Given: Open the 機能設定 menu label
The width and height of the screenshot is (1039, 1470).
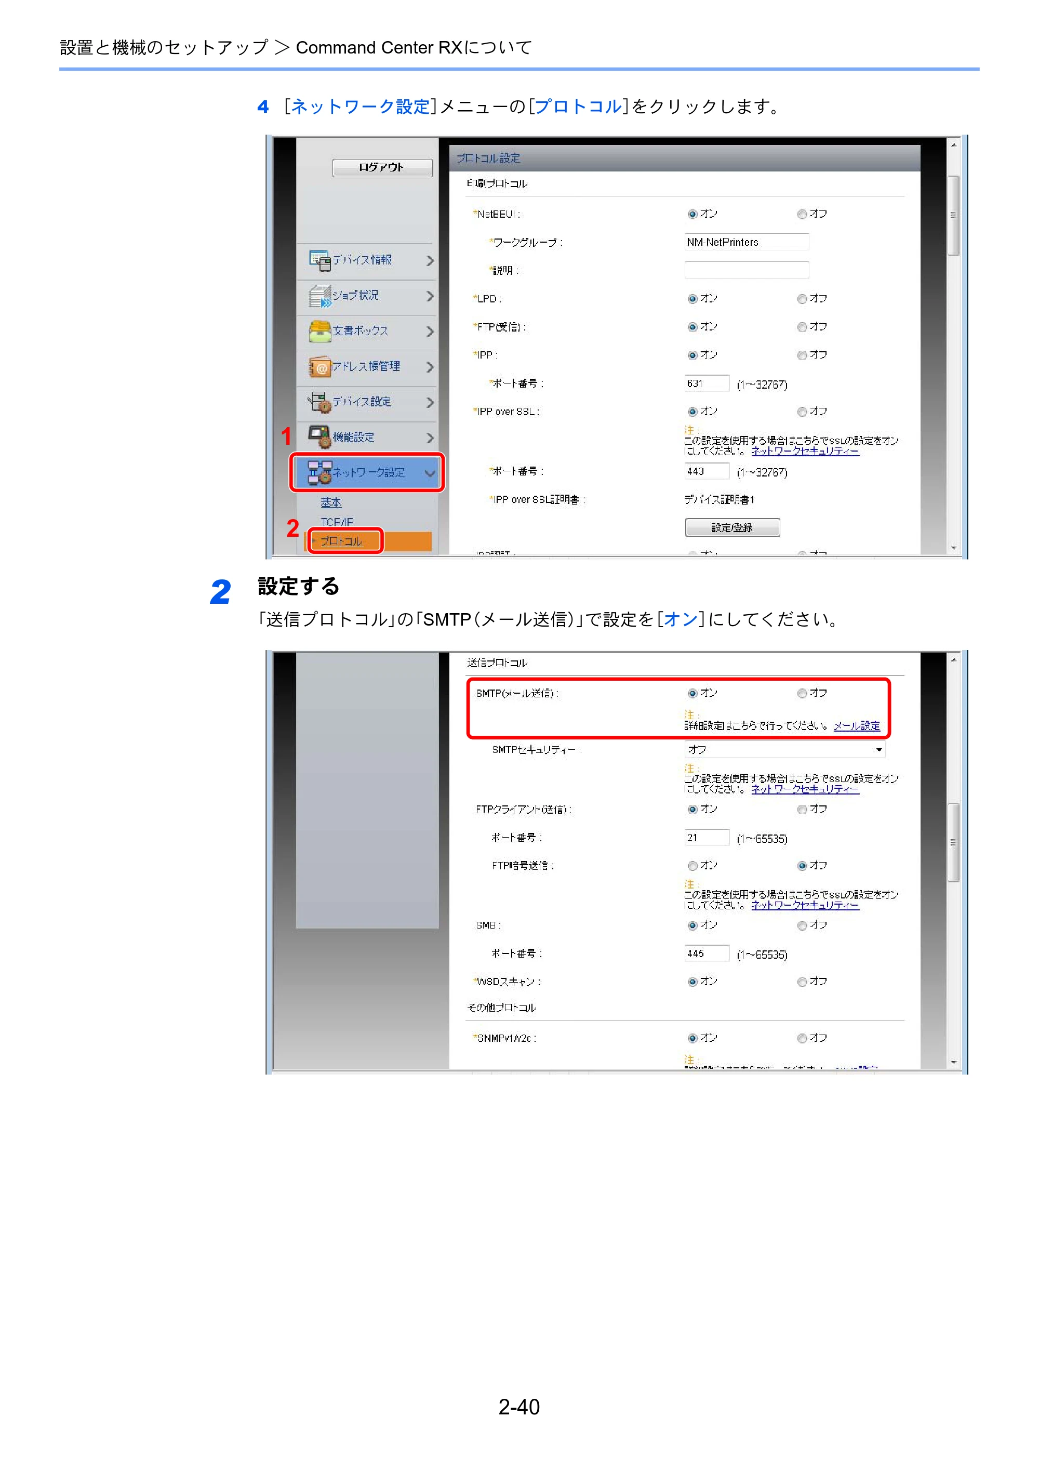Looking at the screenshot, I should (x=353, y=436).
